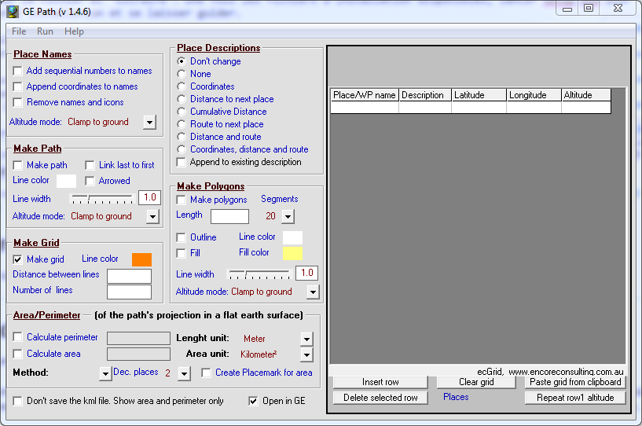Check Append coordinates to names
This screenshot has height=426, width=642.
tap(17, 86)
